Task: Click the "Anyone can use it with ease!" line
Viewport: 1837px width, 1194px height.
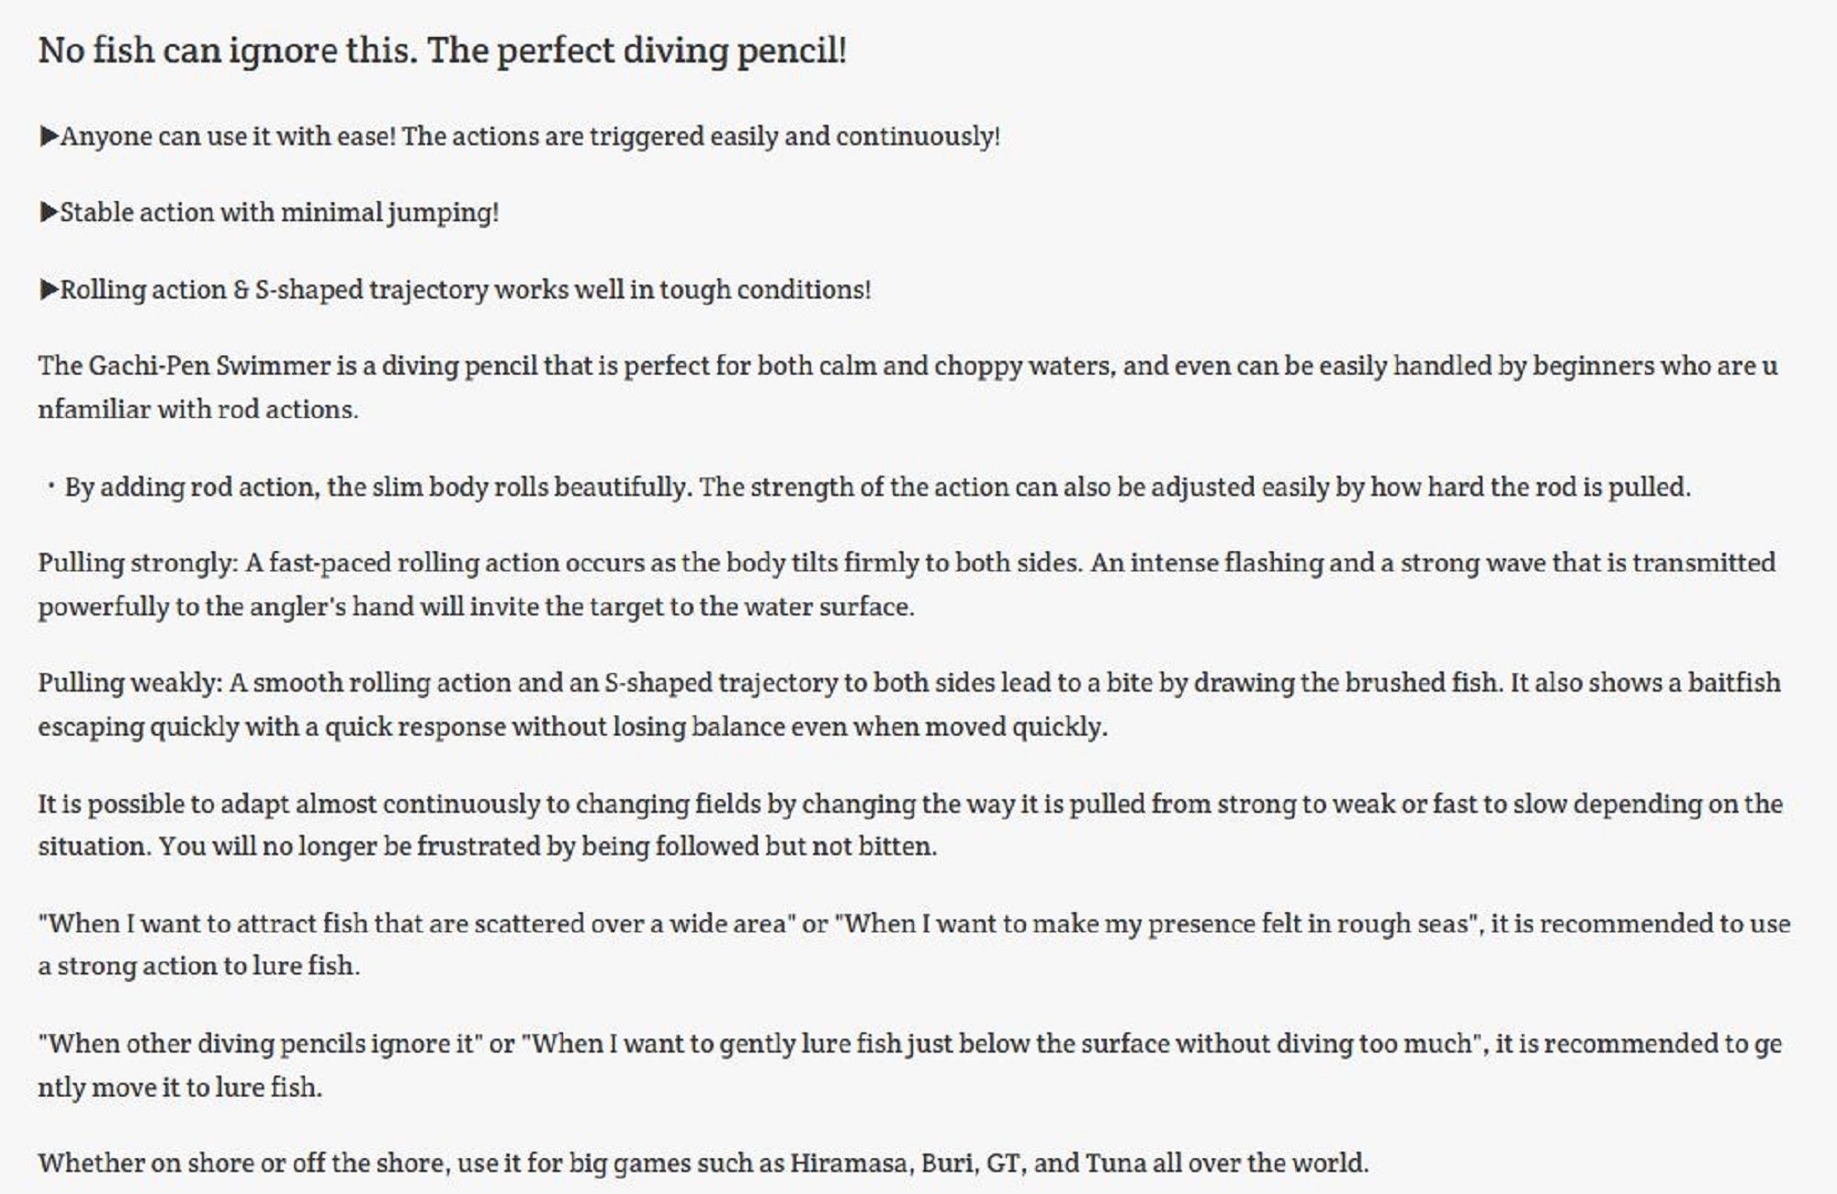Action: pyautogui.click(x=228, y=137)
